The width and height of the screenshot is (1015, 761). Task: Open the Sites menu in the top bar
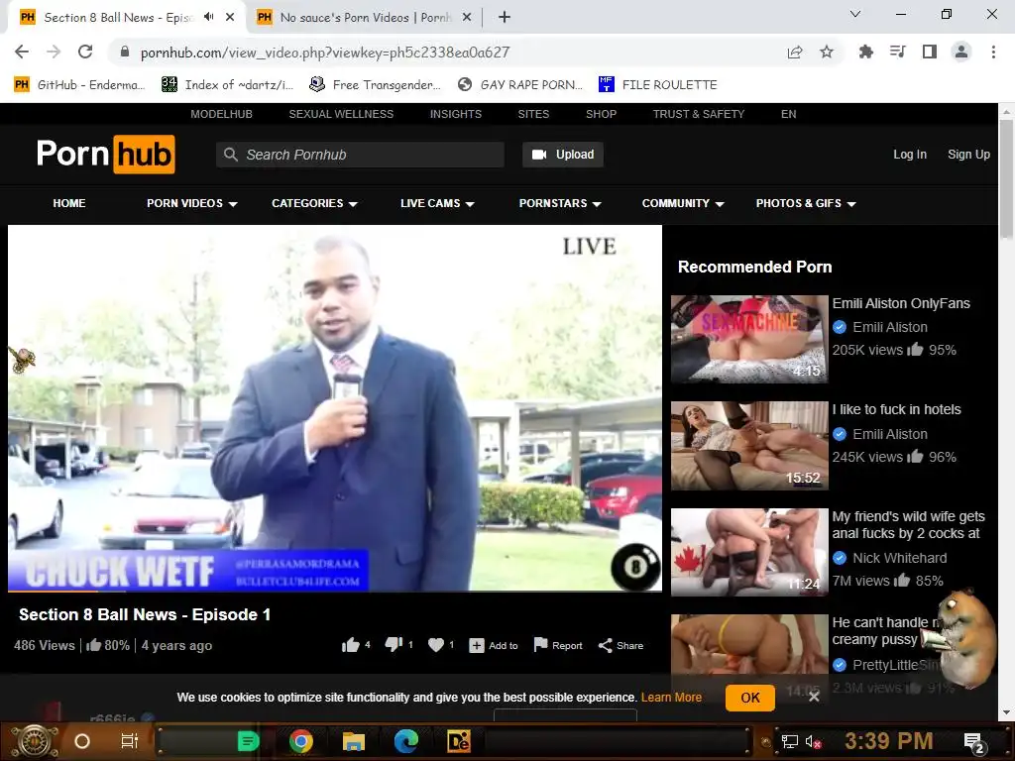tap(533, 114)
